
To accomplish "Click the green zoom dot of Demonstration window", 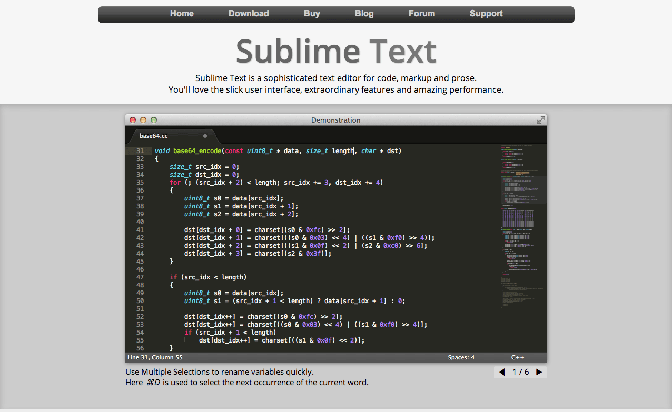I will click(x=154, y=120).
